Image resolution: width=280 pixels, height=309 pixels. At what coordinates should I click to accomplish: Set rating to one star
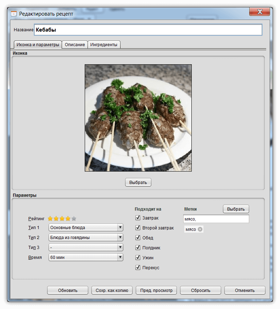tap(50, 219)
